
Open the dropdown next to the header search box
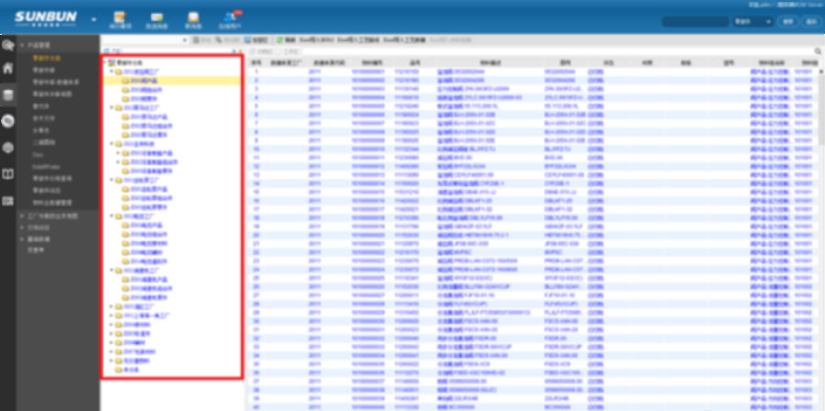click(x=753, y=22)
